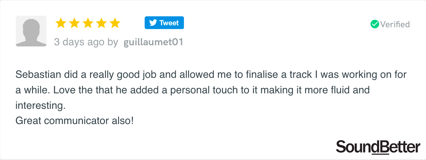Screen dimensions: 426x160
Task: Click the fifth (last) rating star
Action: (x=115, y=23)
